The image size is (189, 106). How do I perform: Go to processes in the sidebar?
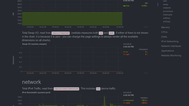[168, 11]
